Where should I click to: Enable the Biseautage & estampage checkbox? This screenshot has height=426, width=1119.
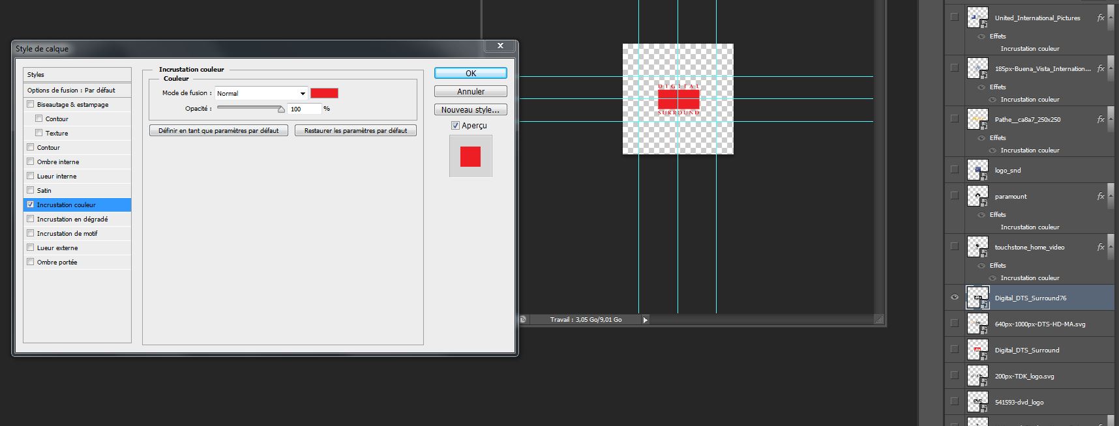pos(30,104)
